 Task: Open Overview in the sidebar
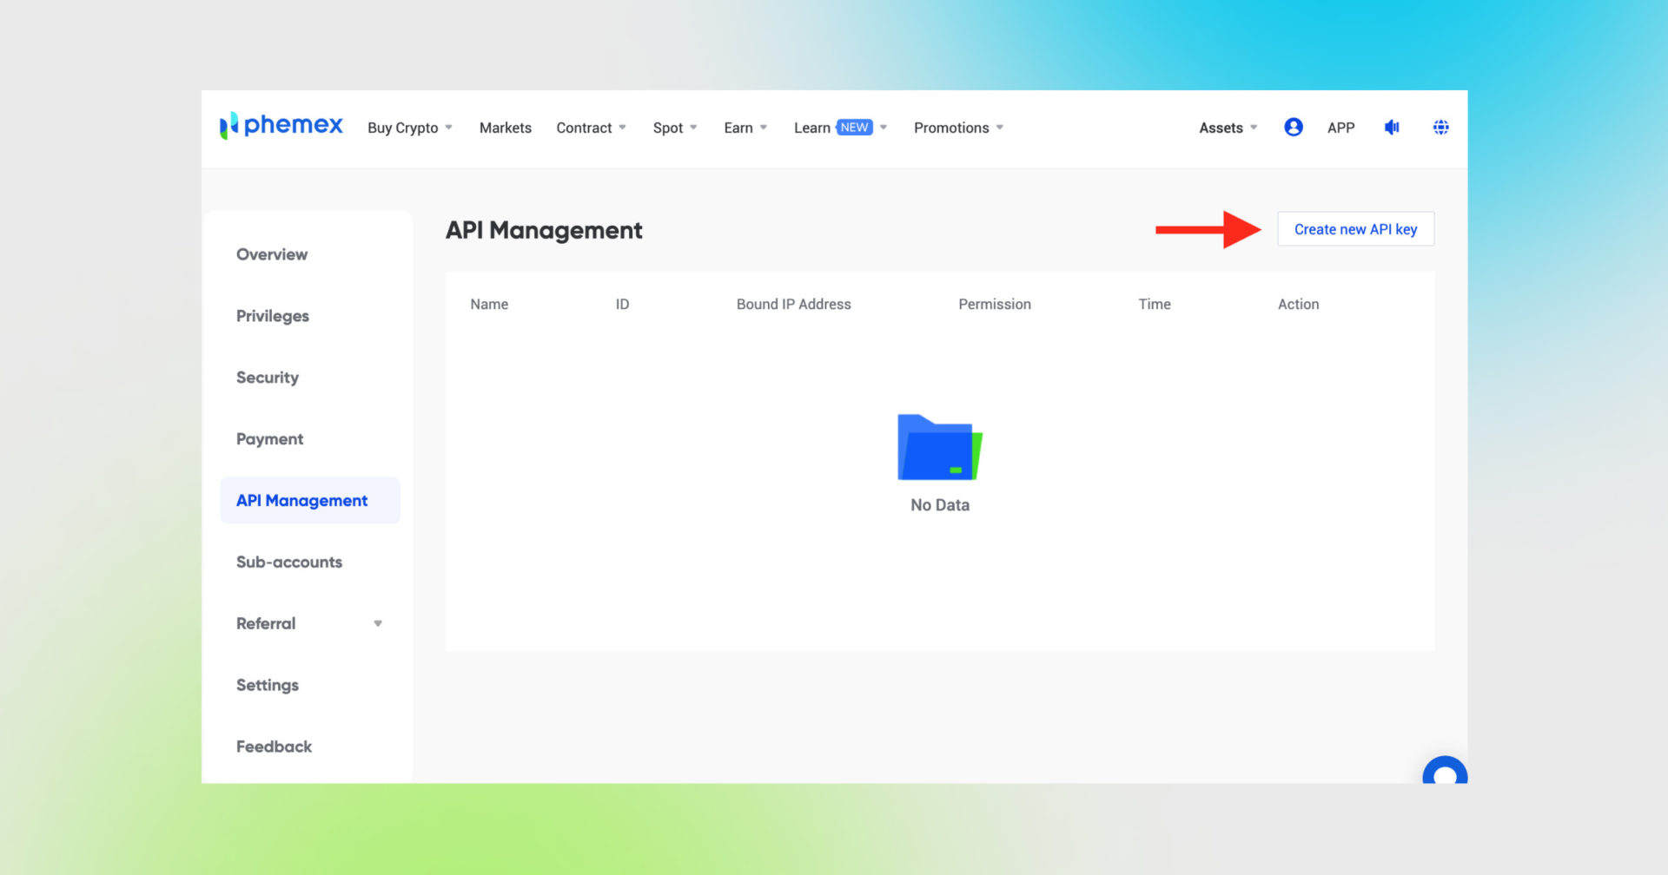point(272,254)
